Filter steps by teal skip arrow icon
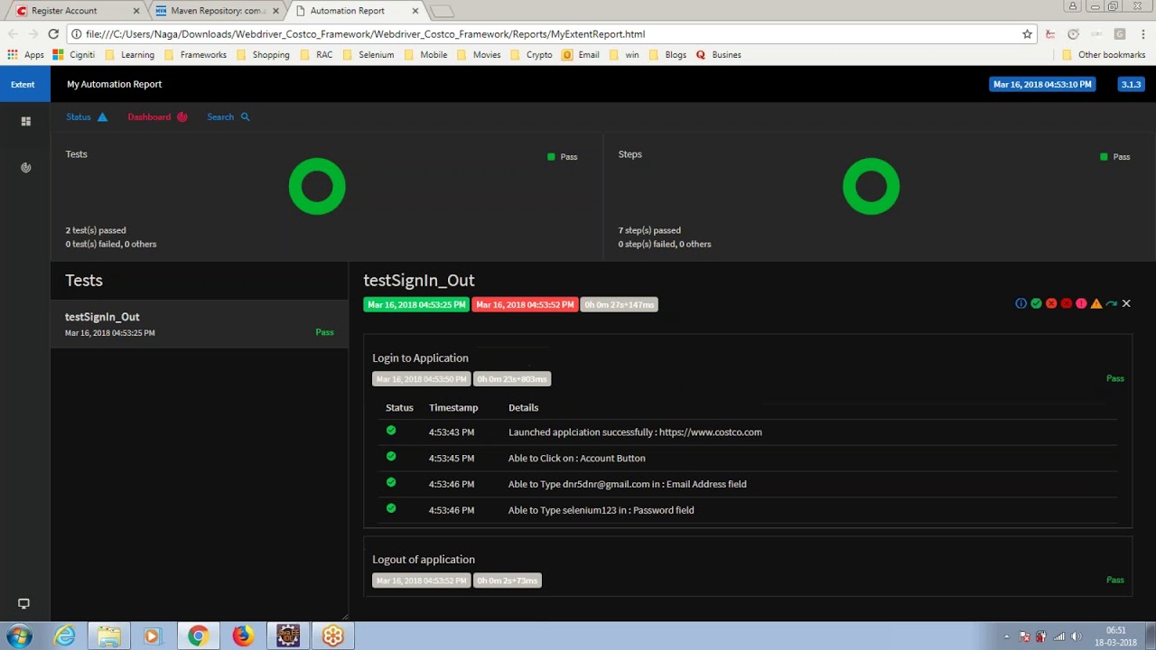 [x=1111, y=303]
